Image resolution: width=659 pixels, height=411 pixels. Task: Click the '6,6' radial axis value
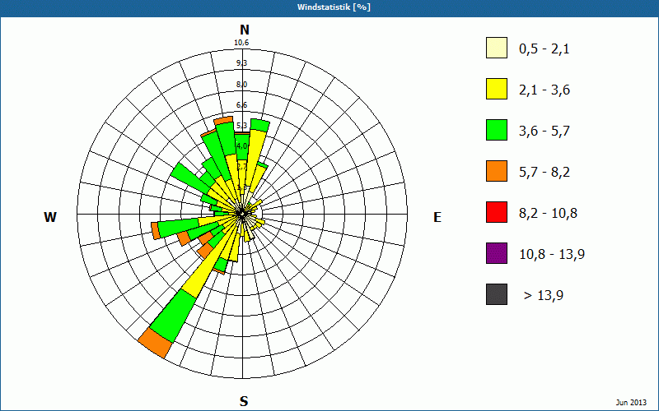tap(241, 105)
